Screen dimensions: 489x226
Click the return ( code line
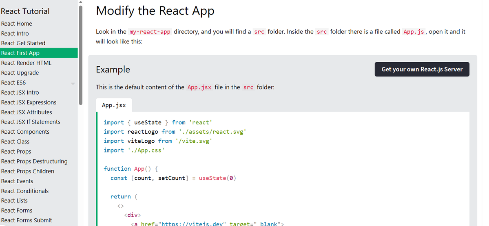coord(124,197)
